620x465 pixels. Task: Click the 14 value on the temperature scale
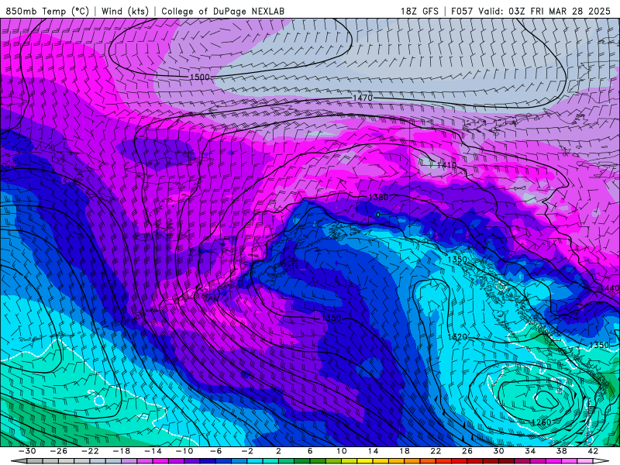(x=373, y=451)
